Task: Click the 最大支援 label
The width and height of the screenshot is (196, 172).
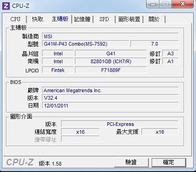Action: click(127, 132)
